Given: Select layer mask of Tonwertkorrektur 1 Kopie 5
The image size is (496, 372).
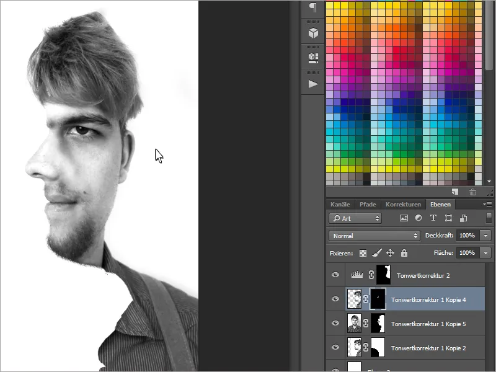Looking at the screenshot, I should 378,323.
